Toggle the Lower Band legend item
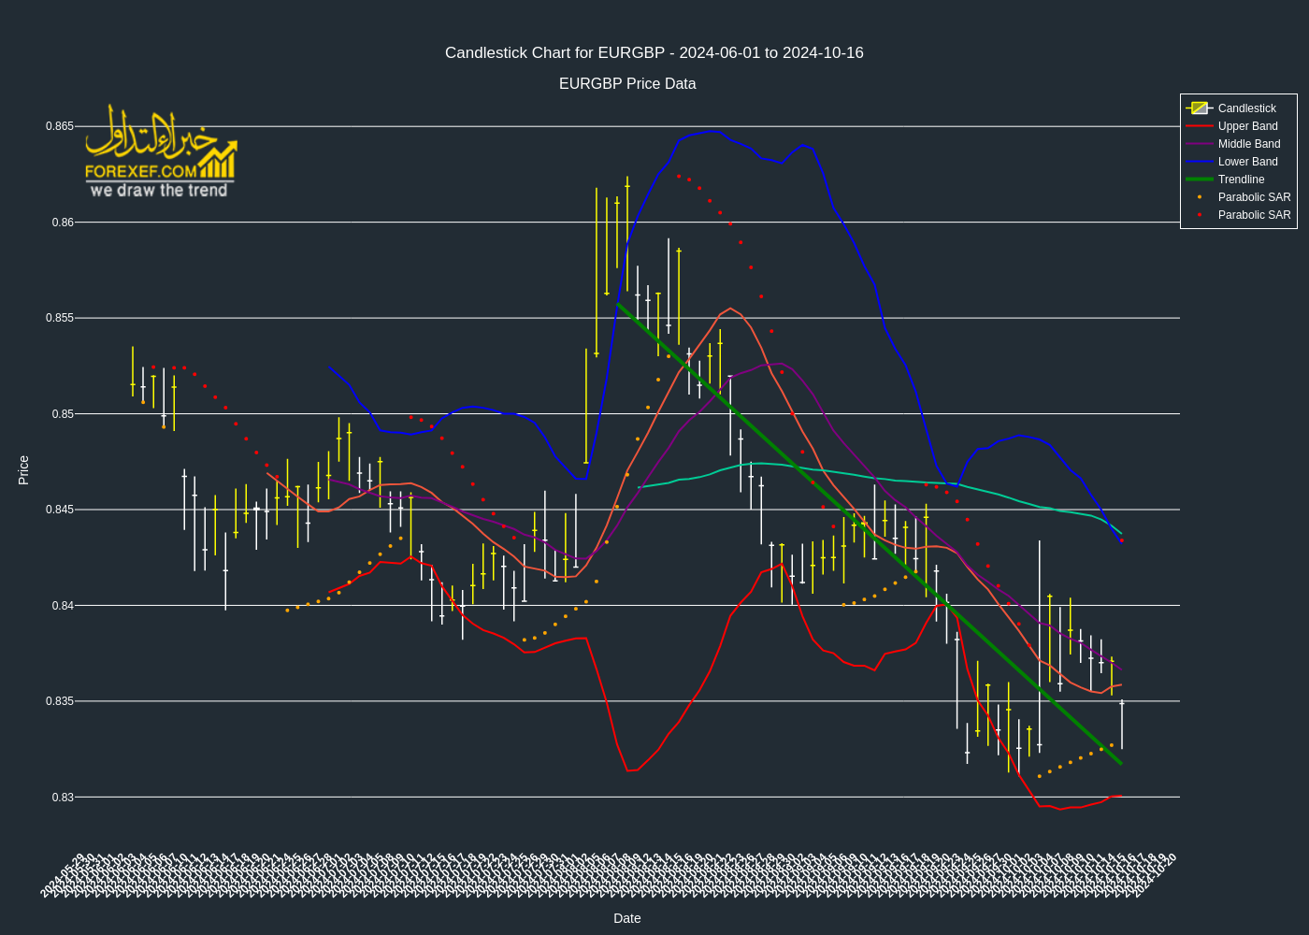 click(1238, 162)
